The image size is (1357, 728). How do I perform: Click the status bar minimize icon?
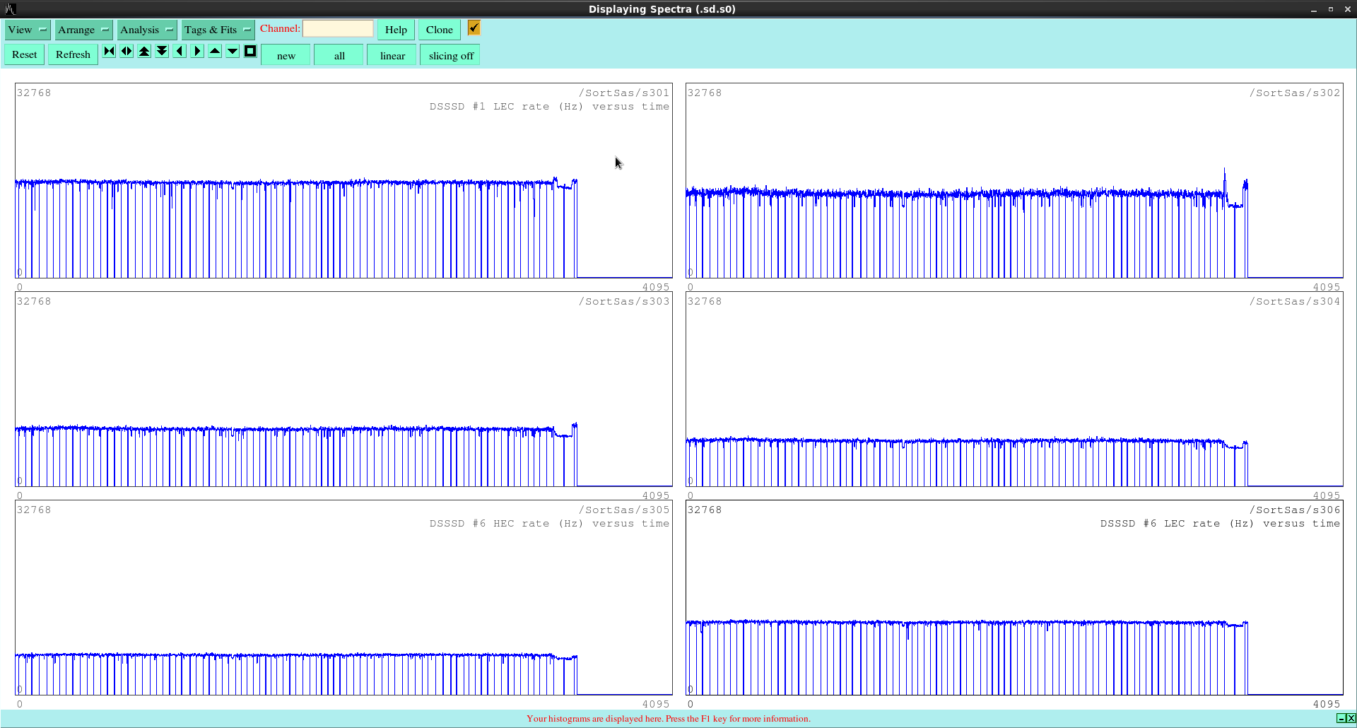point(1341,718)
